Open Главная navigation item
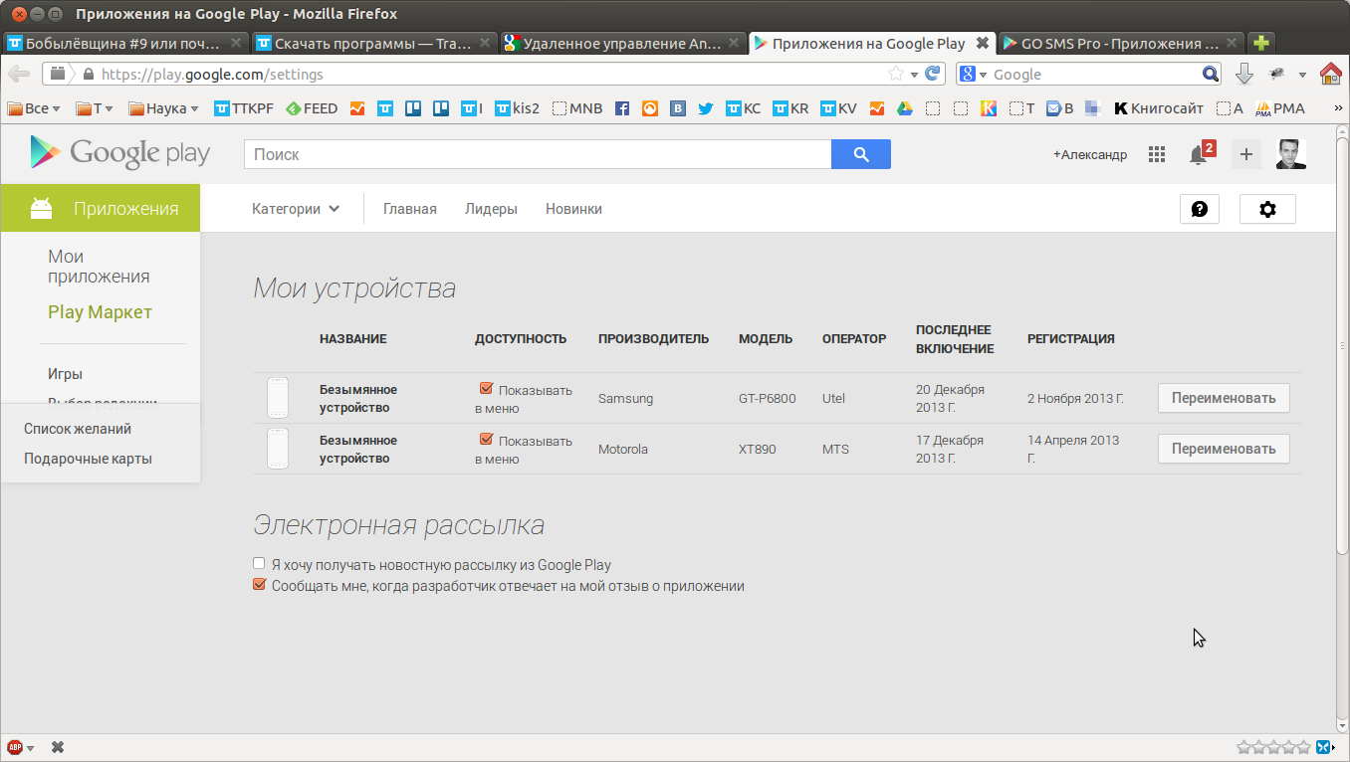 click(x=410, y=209)
